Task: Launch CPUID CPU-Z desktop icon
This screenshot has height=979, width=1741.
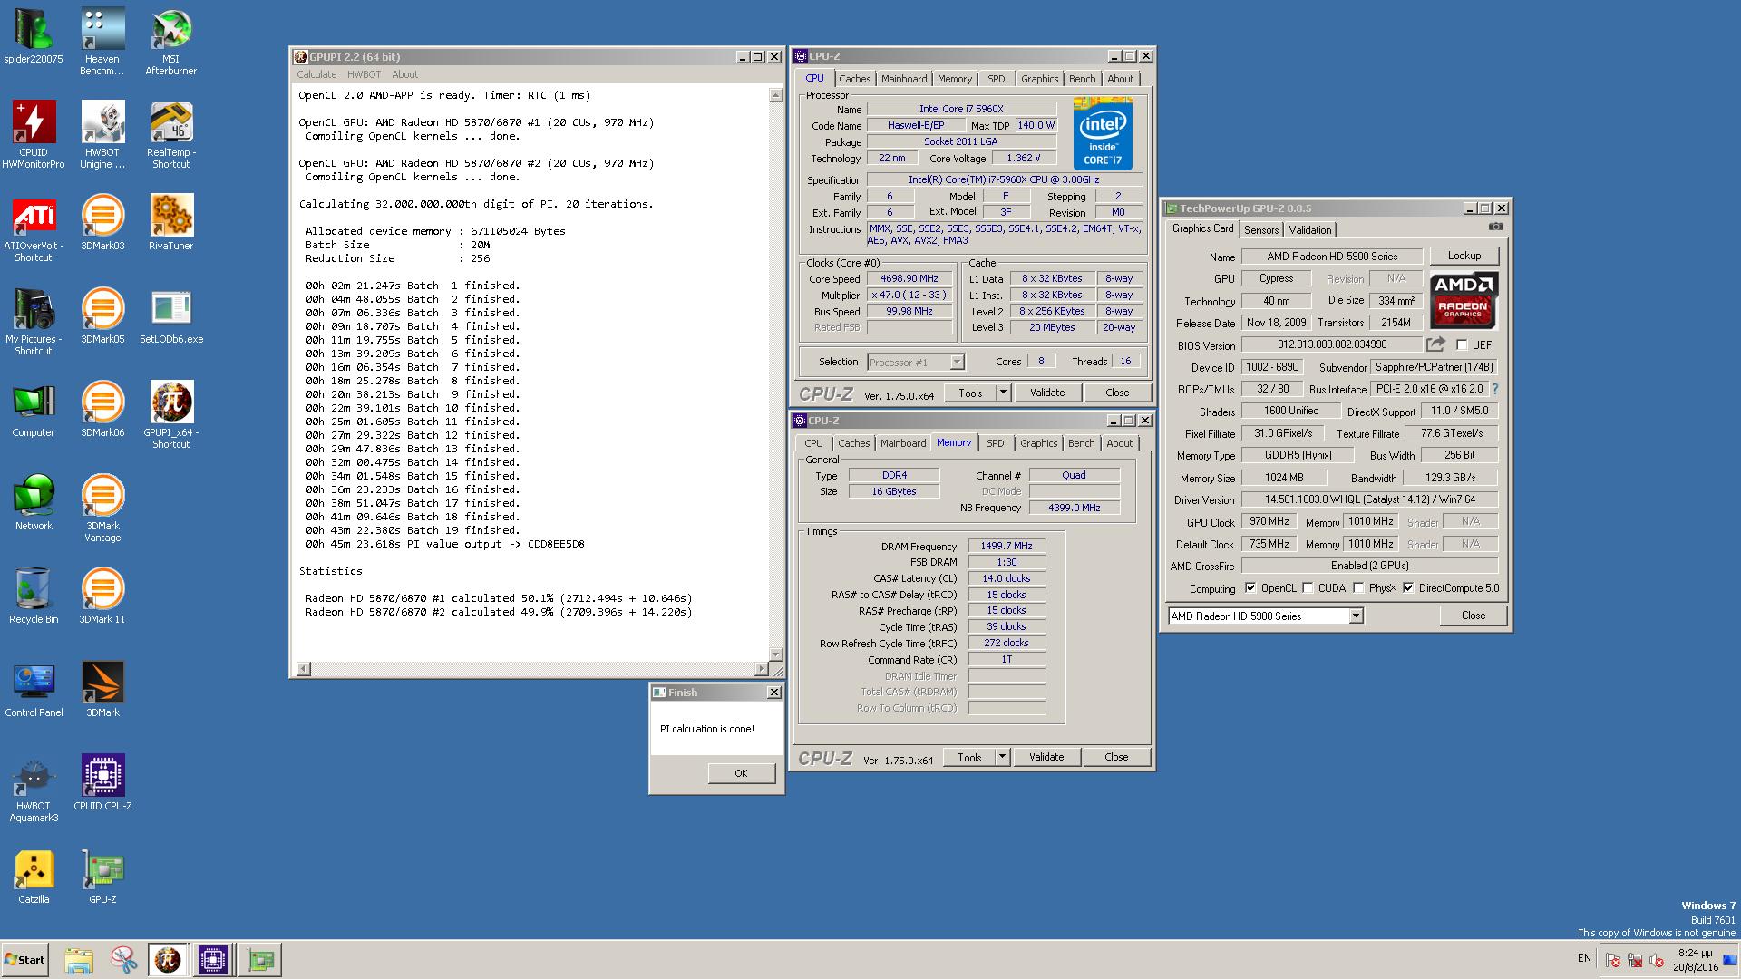Action: tap(102, 783)
